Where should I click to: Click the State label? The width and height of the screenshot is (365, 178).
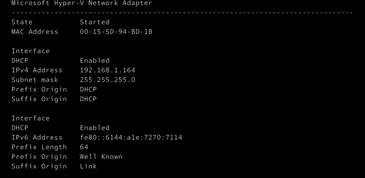click(x=22, y=22)
